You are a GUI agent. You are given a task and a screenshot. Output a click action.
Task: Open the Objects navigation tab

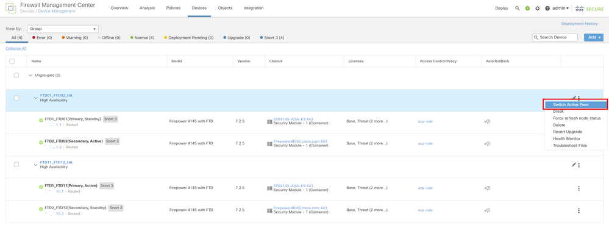click(x=225, y=8)
